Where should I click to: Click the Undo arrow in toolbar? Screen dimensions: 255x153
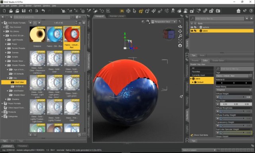point(43,11)
